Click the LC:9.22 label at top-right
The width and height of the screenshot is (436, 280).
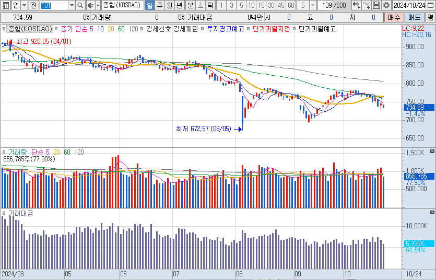(413, 28)
